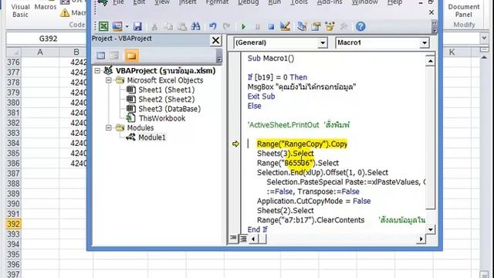Screen dimensions: 494x278
Task: Click Full Module View button
Action: point(243,239)
